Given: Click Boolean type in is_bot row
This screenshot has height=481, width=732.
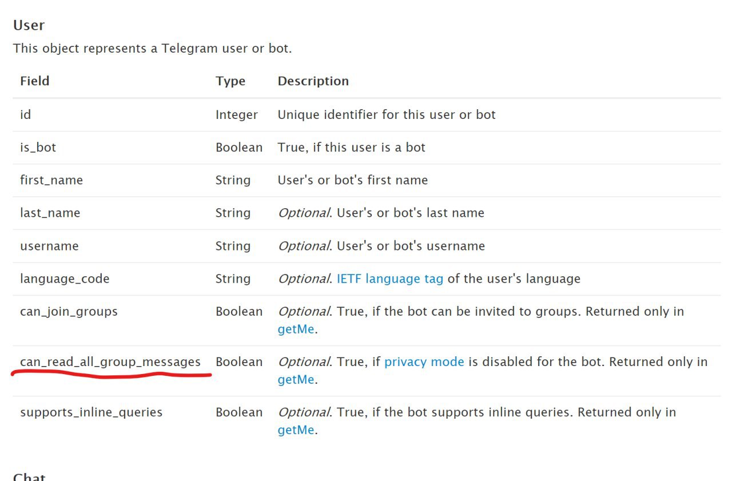Looking at the screenshot, I should [239, 148].
